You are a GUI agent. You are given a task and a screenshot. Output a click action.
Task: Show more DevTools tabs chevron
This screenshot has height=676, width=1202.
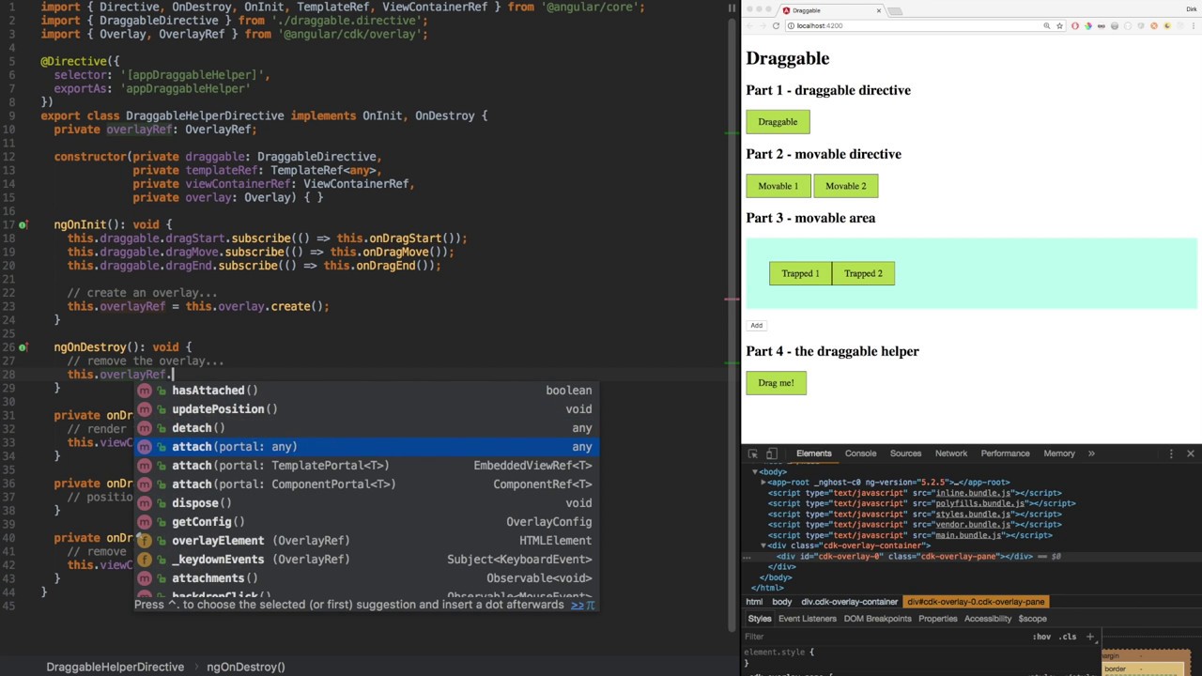(x=1091, y=453)
